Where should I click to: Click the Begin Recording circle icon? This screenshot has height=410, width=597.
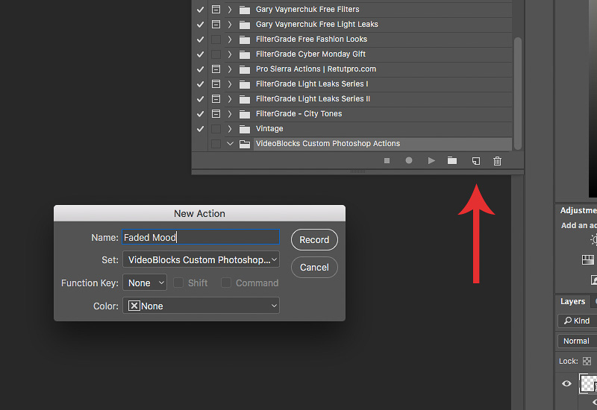409,160
